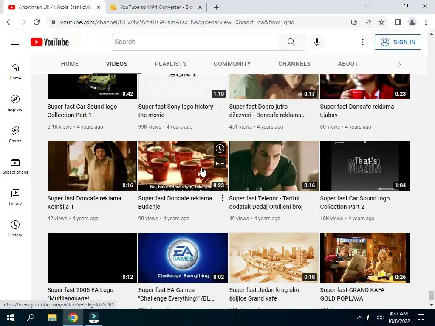
Task: Click the install app icon in address bar
Action: [354, 22]
